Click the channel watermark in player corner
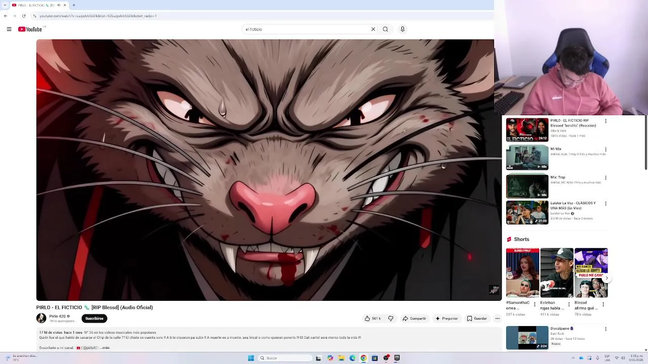This screenshot has width=648, height=364. (x=493, y=290)
